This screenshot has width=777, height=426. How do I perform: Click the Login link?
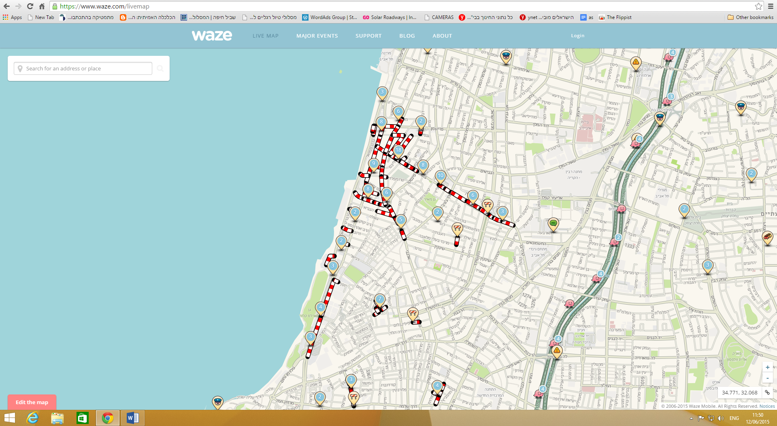[x=577, y=36]
